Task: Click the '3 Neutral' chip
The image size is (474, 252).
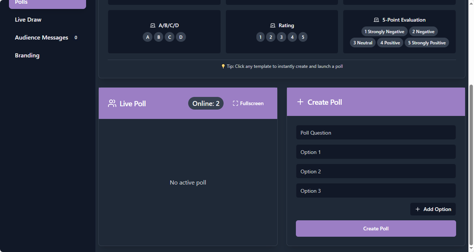Action: click(x=363, y=43)
